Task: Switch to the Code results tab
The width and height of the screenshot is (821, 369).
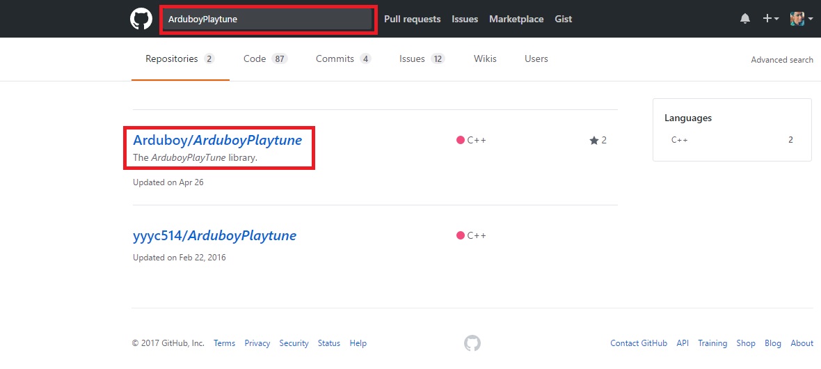Action: (265, 59)
